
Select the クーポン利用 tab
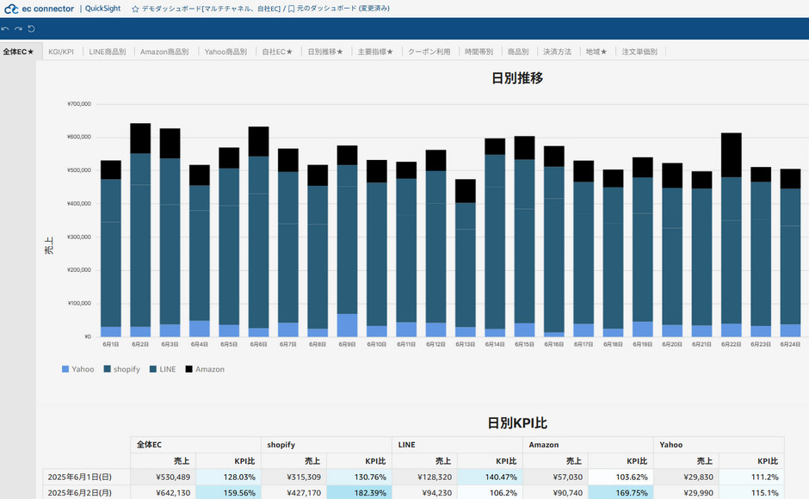tap(429, 52)
